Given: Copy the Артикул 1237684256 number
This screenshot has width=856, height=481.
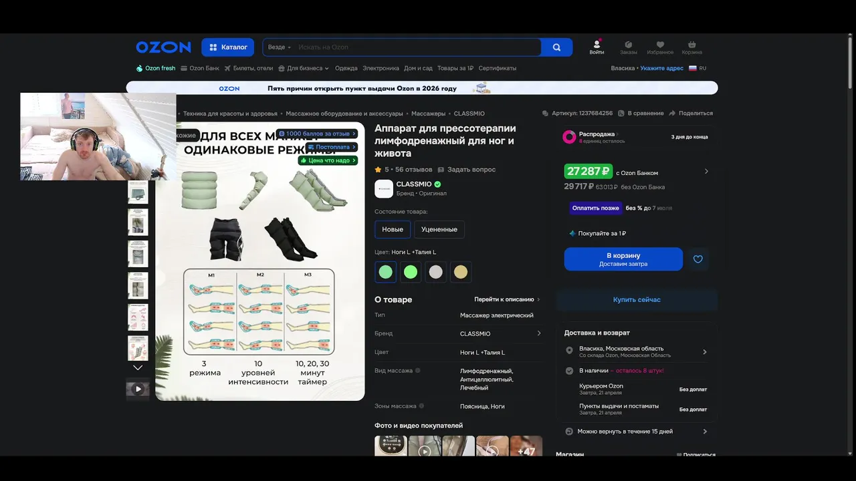Looking at the screenshot, I should pyautogui.click(x=577, y=114).
